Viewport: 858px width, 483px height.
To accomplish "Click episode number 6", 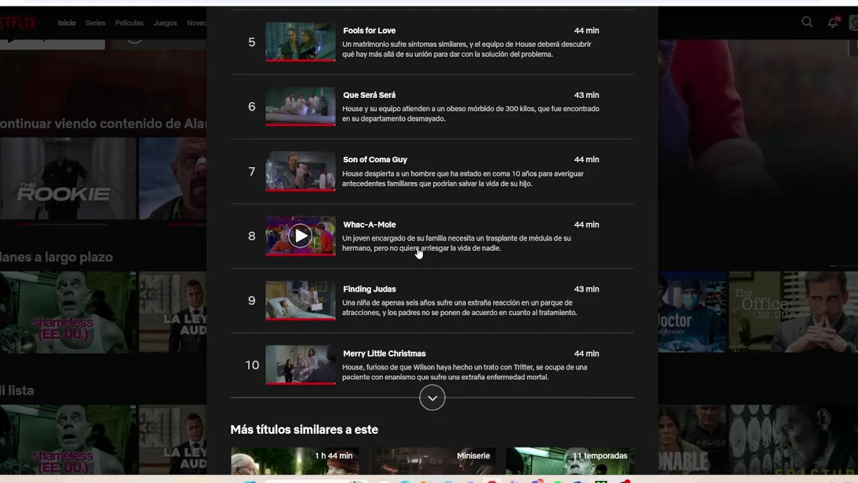I will point(252,107).
